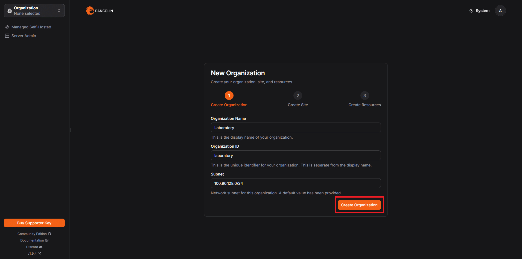Click the Organization Name input field
This screenshot has width=522, height=259.
point(296,127)
